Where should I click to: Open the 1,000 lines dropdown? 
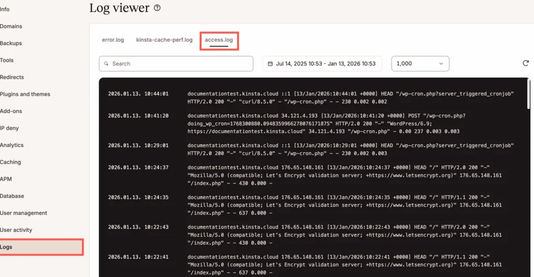[420, 63]
